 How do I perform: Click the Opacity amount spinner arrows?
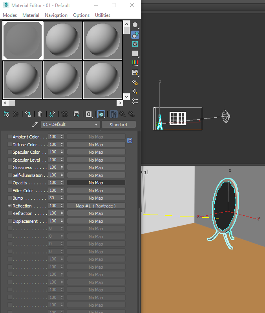click(x=62, y=182)
